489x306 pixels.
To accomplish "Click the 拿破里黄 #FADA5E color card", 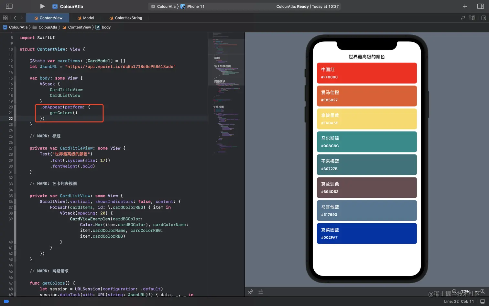I will pyautogui.click(x=367, y=119).
